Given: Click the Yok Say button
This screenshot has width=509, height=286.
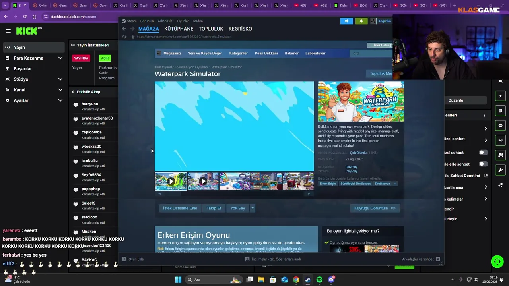Looking at the screenshot, I should 238,208.
